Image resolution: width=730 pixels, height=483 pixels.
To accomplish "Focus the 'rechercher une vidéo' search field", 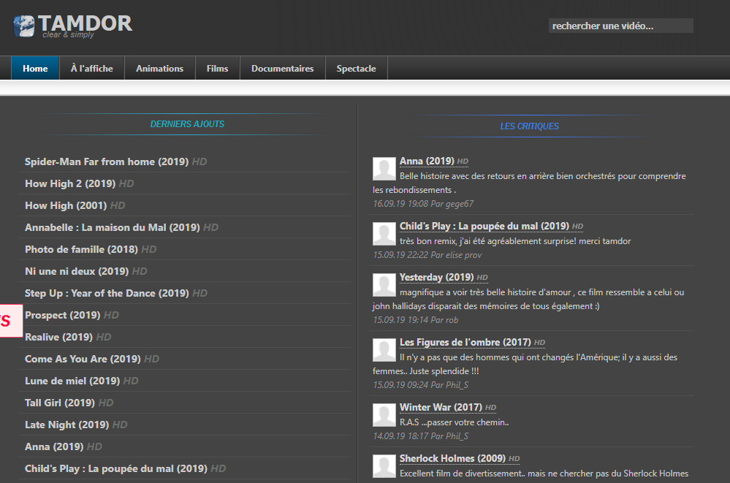I will point(620,26).
